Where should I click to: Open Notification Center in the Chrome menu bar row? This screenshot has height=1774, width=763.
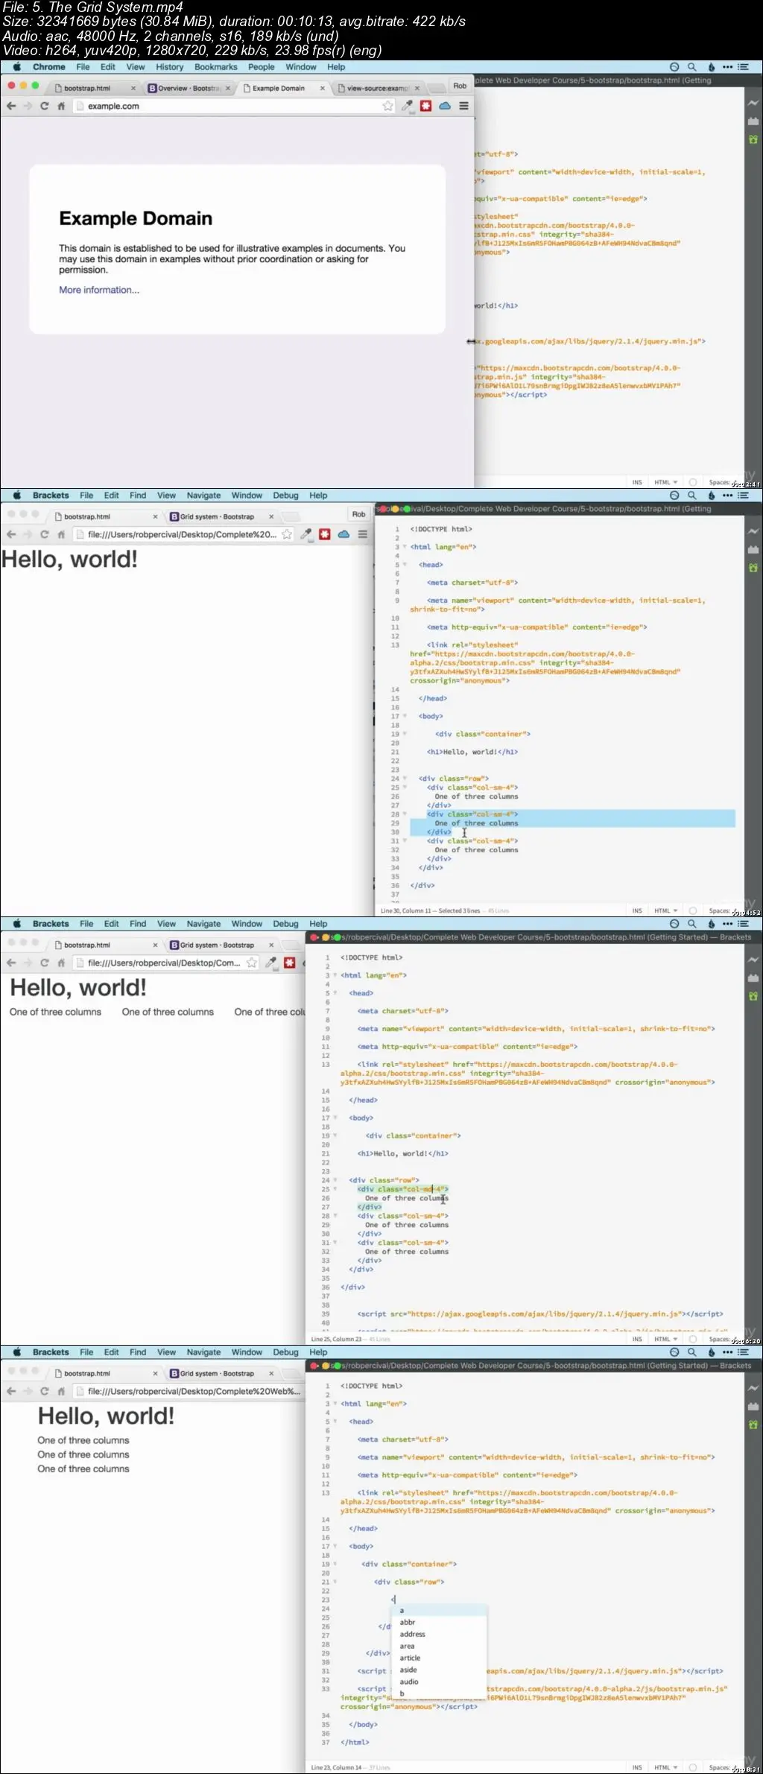[743, 67]
